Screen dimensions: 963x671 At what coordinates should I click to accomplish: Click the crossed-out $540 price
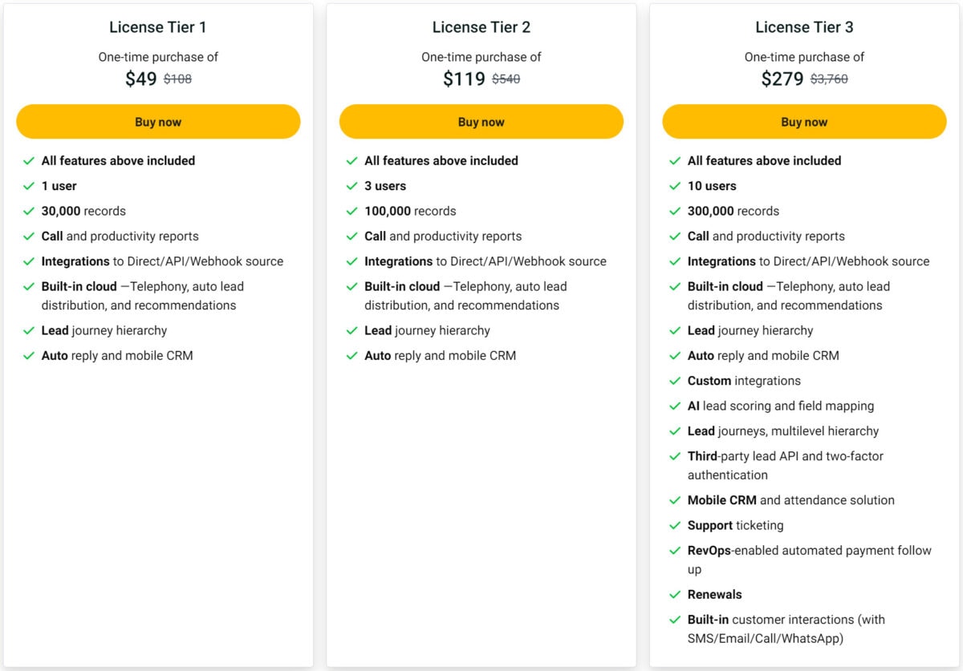(x=506, y=79)
